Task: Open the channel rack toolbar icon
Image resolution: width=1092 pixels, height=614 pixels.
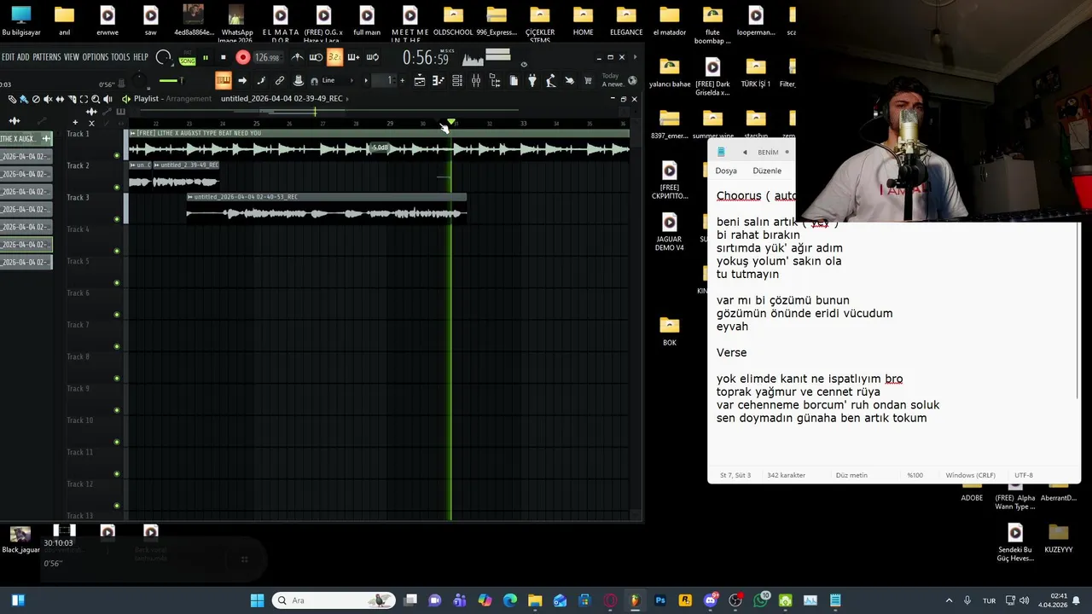Action: coord(457,81)
